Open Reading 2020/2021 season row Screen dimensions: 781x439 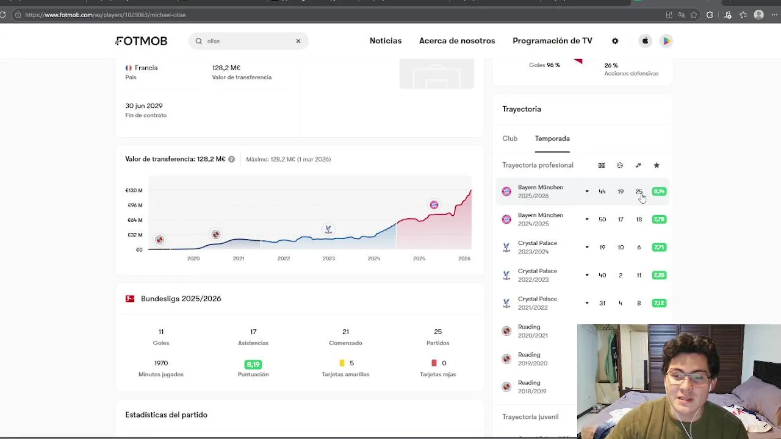click(x=536, y=331)
